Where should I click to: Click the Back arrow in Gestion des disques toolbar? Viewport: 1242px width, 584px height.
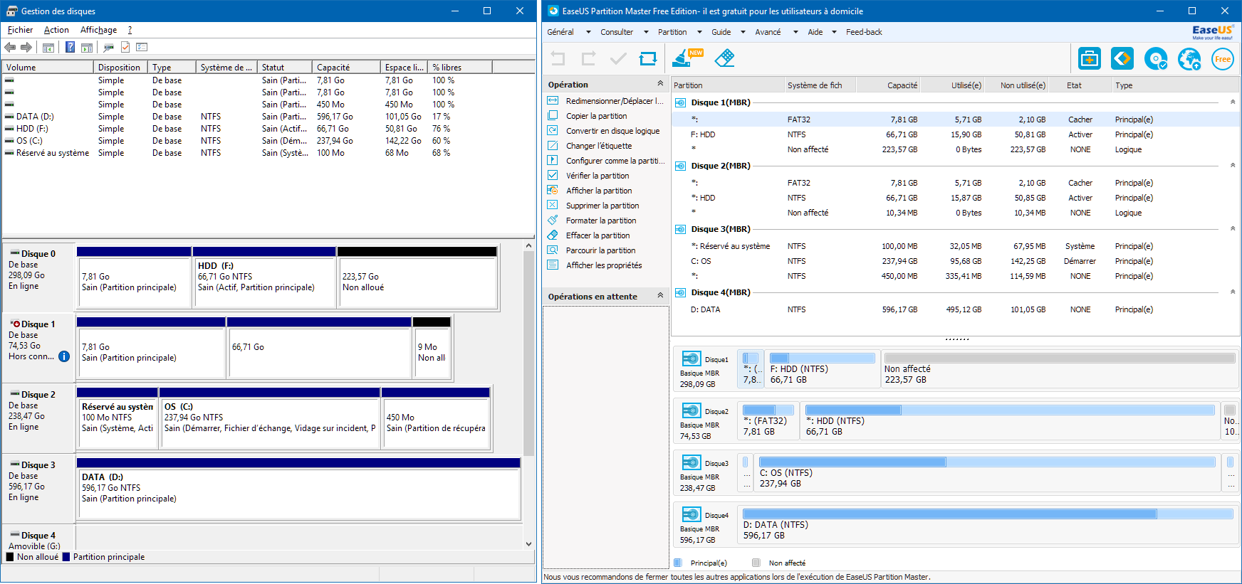click(10, 48)
